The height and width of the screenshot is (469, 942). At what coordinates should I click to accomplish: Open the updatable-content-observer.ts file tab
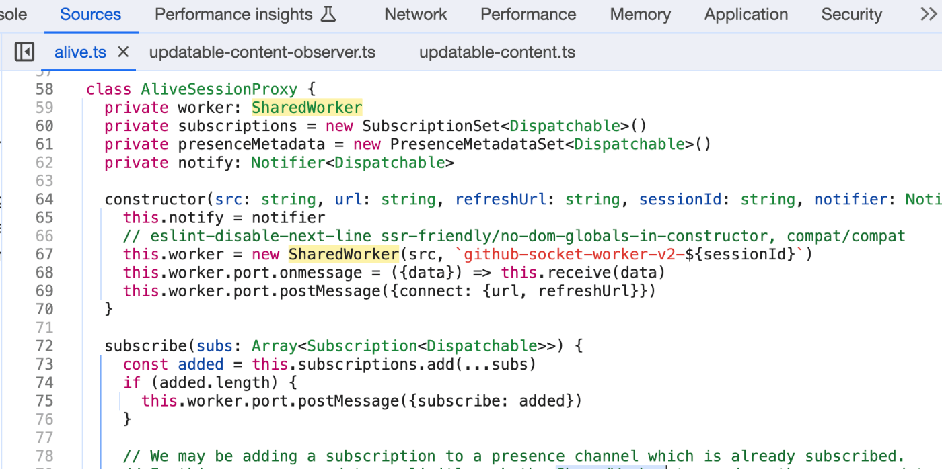(x=262, y=52)
